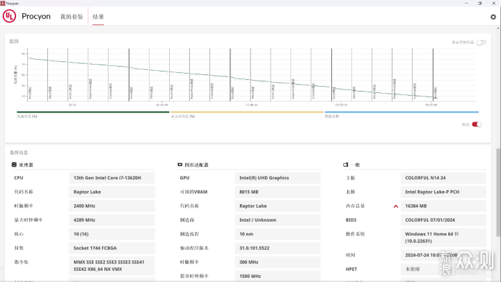The image size is (501, 282).
Task: Click the 'Intel Raptor Lake-P PCH' value
Action: [x=443, y=192]
